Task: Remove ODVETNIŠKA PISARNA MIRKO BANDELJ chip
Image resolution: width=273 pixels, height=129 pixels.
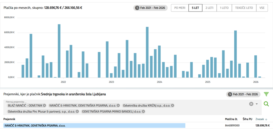Action: point(143,111)
